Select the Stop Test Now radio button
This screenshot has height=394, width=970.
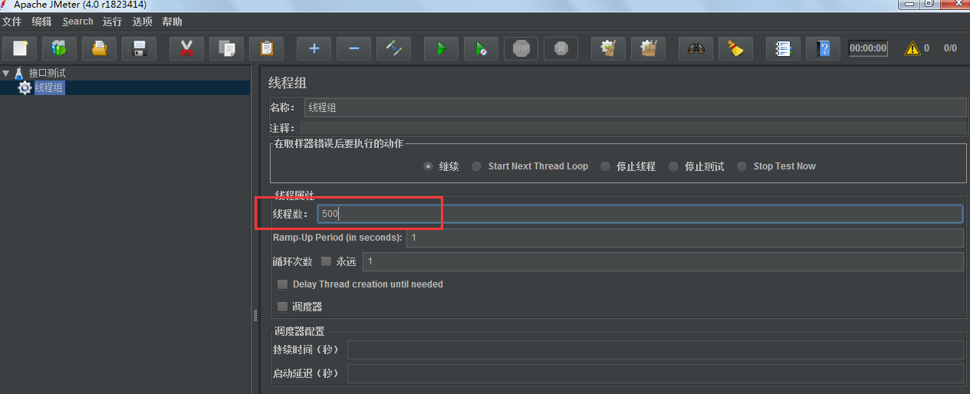(x=741, y=166)
